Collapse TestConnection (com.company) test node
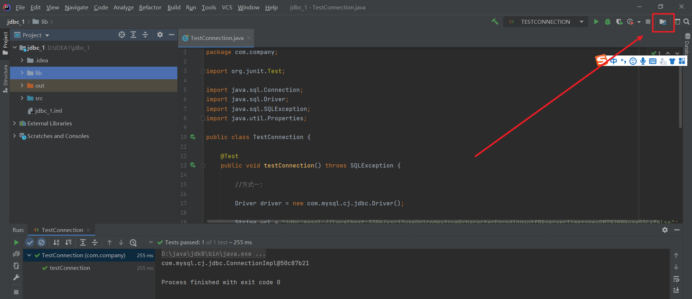This screenshot has width=692, height=299. pyautogui.click(x=29, y=255)
